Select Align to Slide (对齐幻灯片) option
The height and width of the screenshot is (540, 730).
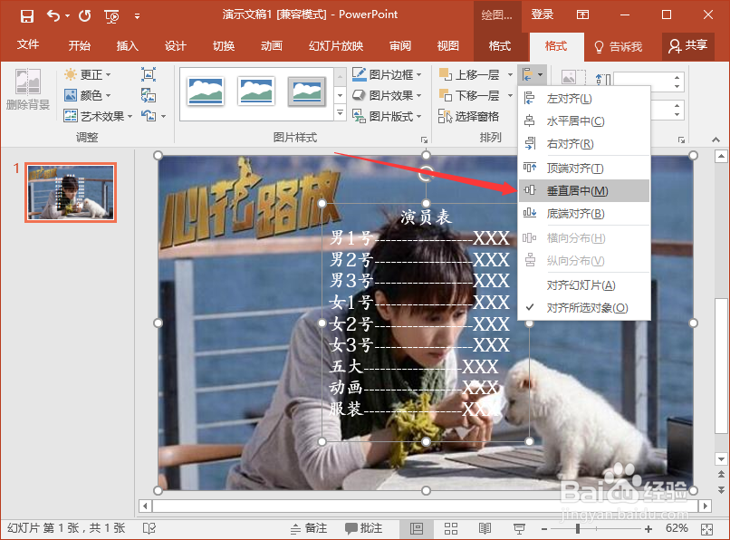pos(584,285)
